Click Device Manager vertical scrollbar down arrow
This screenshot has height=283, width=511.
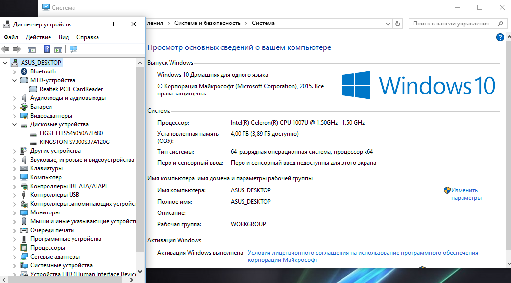[x=140, y=272]
